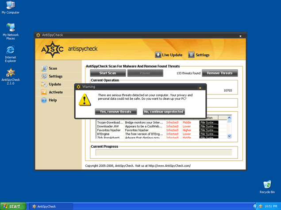Open Settings in the top header bar
The image size is (281, 210).
coord(192,55)
